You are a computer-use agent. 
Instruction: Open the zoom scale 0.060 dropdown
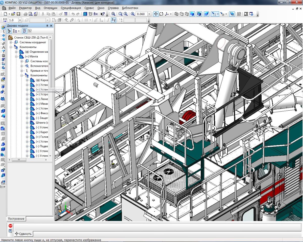click(x=149, y=14)
